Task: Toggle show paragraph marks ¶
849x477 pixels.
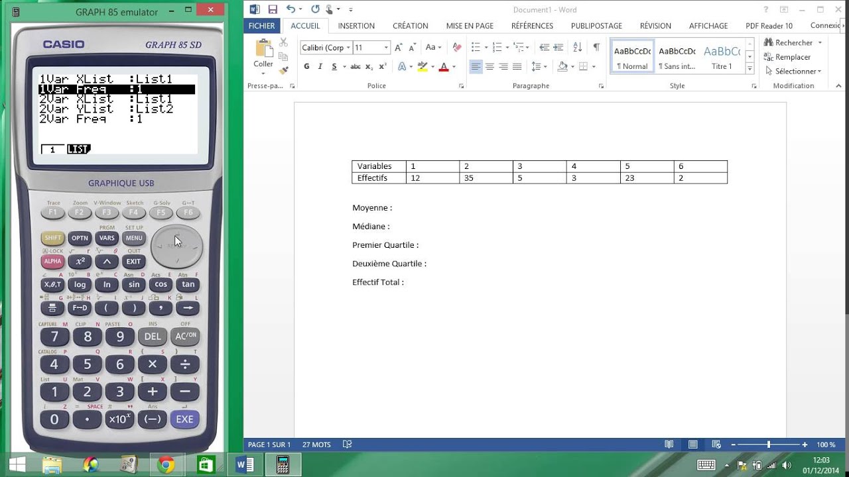Action: [596, 48]
